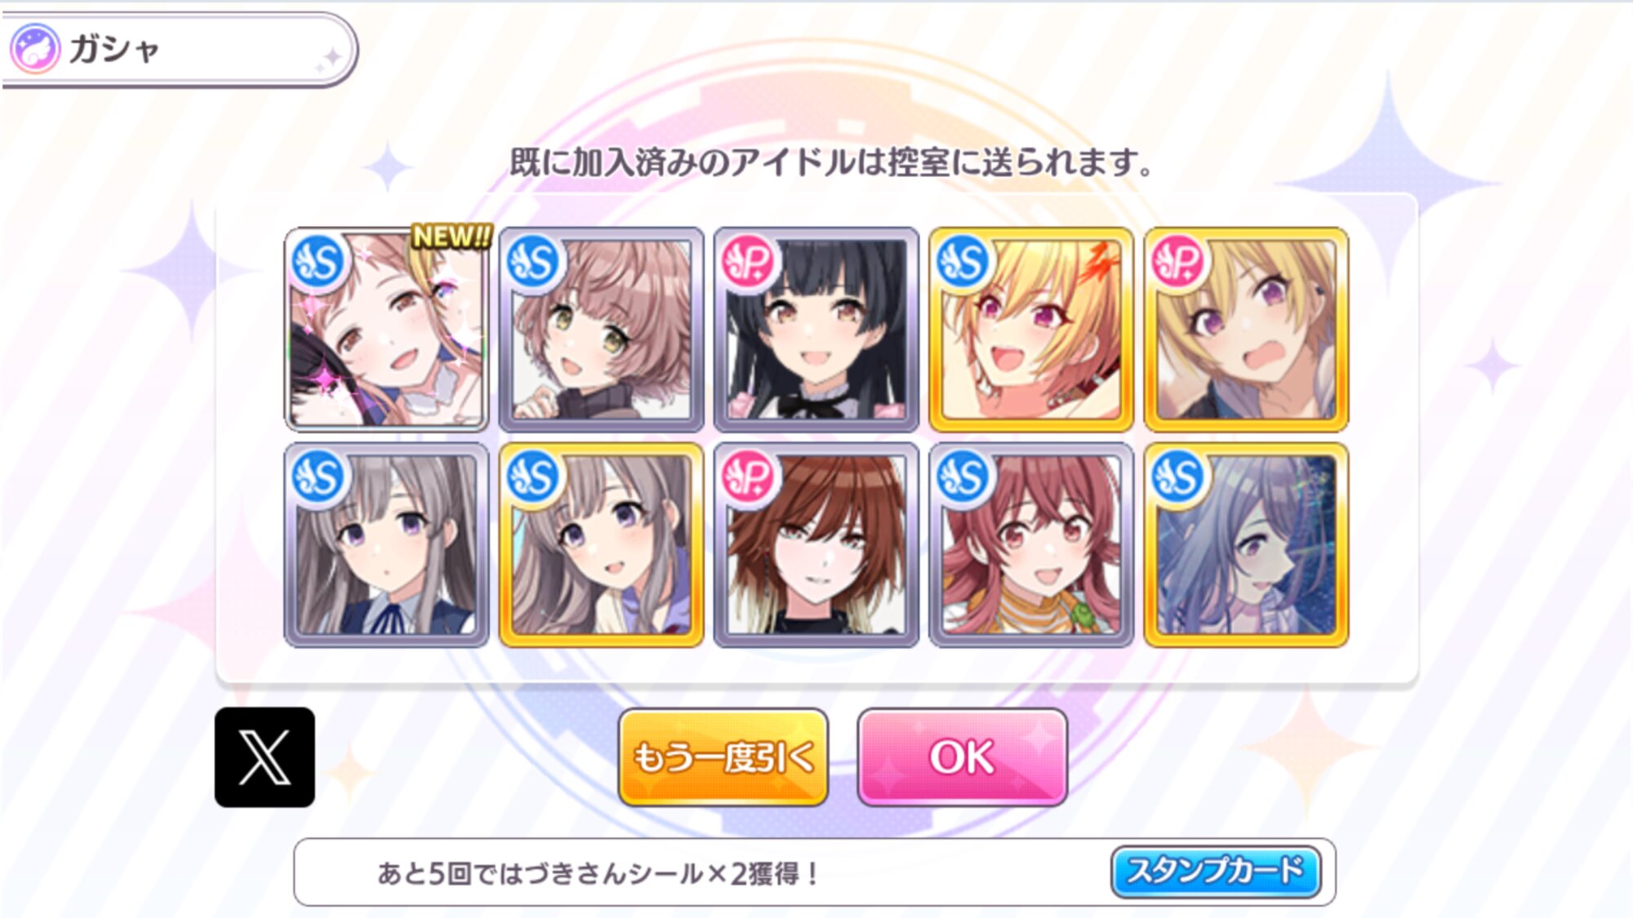Screen dimensions: 1633x918
Task: Open the スタンプカード stamp card
Action: coord(1216,871)
